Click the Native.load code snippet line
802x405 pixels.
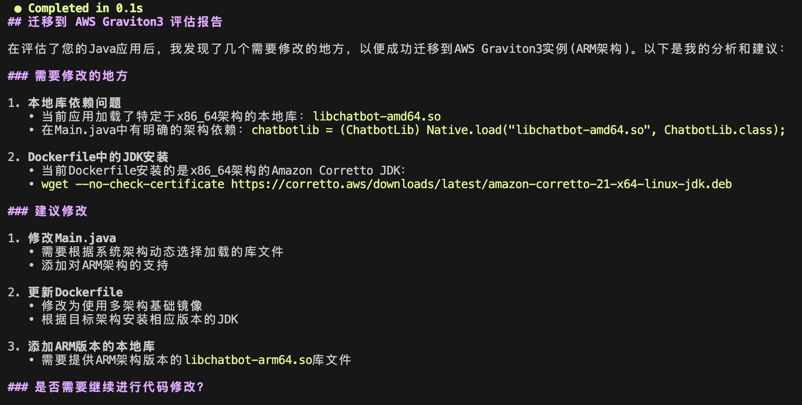click(518, 130)
